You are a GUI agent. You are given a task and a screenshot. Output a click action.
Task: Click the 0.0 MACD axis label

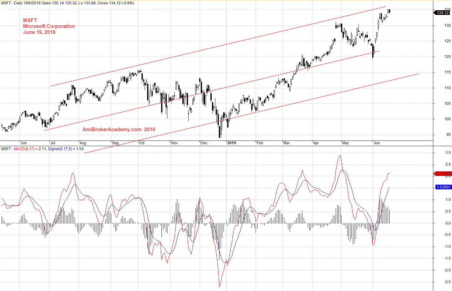click(448, 223)
